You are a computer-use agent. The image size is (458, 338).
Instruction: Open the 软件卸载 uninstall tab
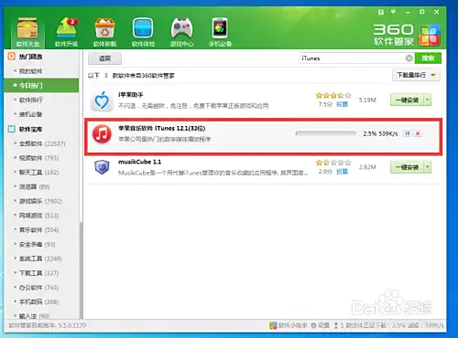[x=104, y=33]
